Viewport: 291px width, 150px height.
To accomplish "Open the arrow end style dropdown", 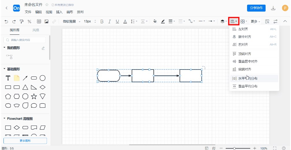I will pyautogui.click(x=212, y=21).
